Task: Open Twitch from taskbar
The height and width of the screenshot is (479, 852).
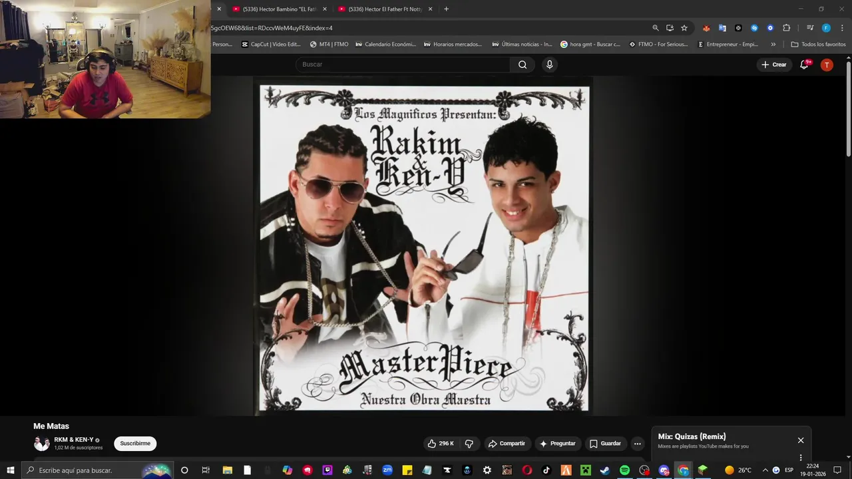Action: [327, 470]
